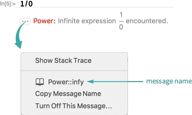Open the red ellipsis message menu button
The width and height of the screenshot is (192, 115).
point(25,21)
